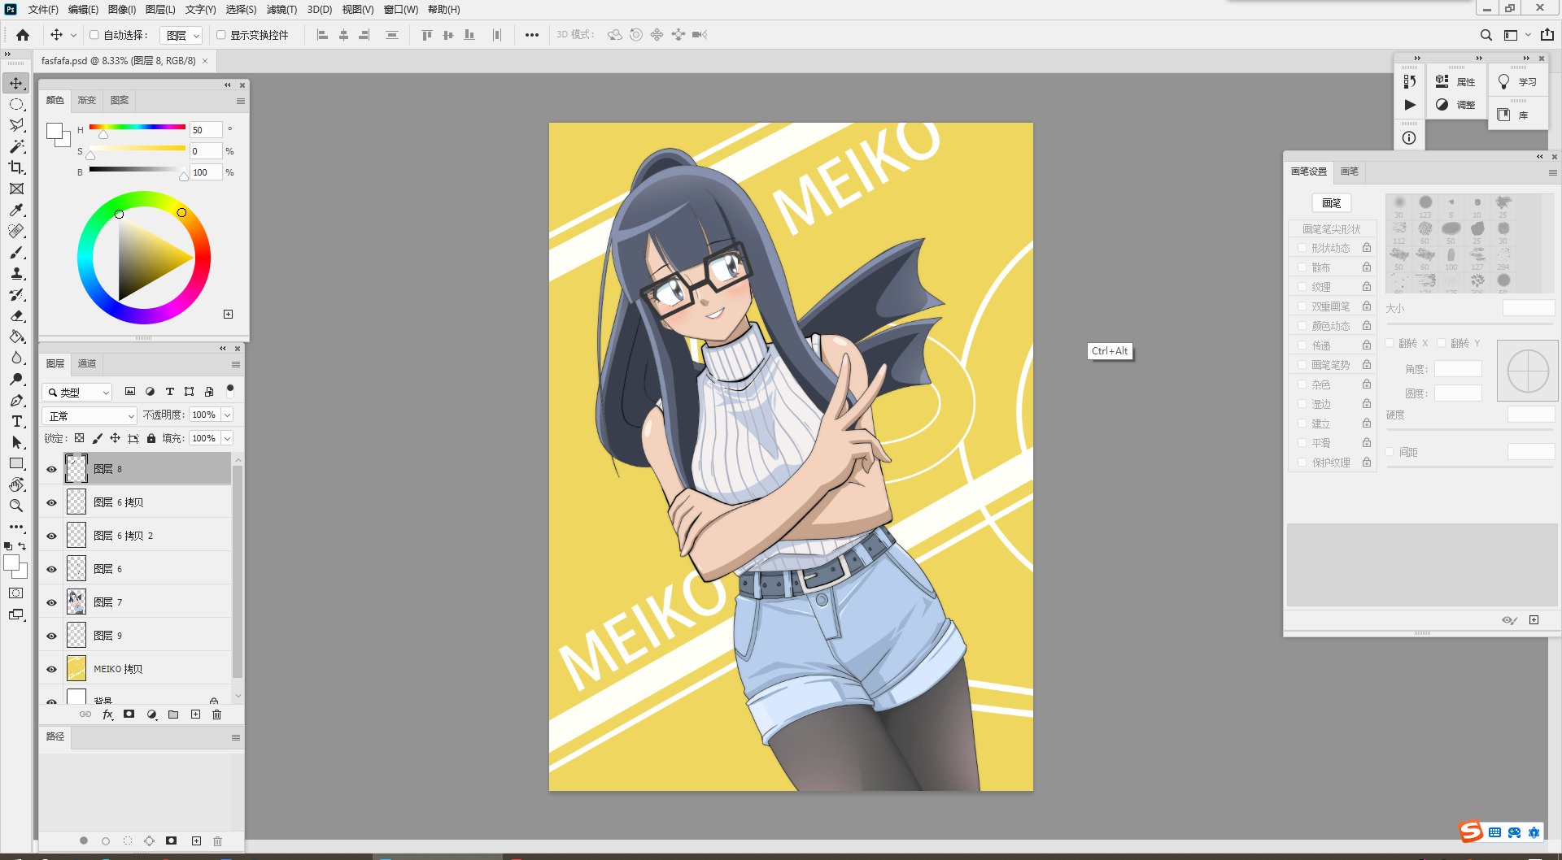This screenshot has height=860, width=1562.
Task: Click the 画笔 button in brush settings
Action: [x=1331, y=203]
